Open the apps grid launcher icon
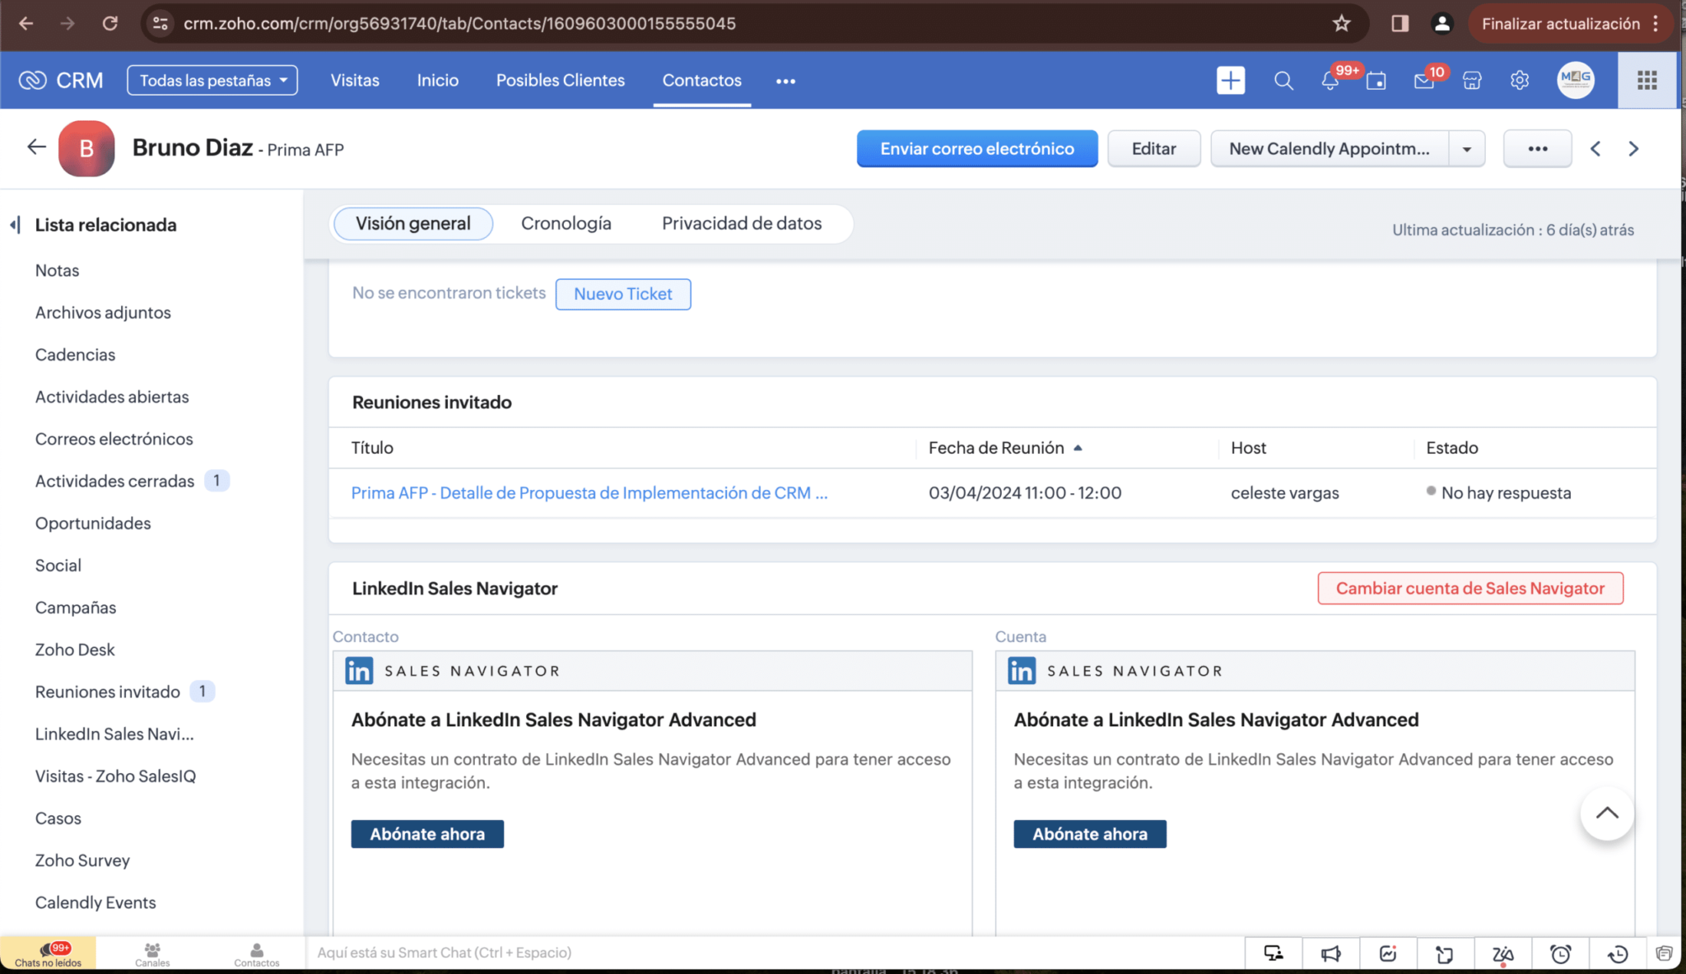Image resolution: width=1686 pixels, height=974 pixels. [x=1646, y=80]
